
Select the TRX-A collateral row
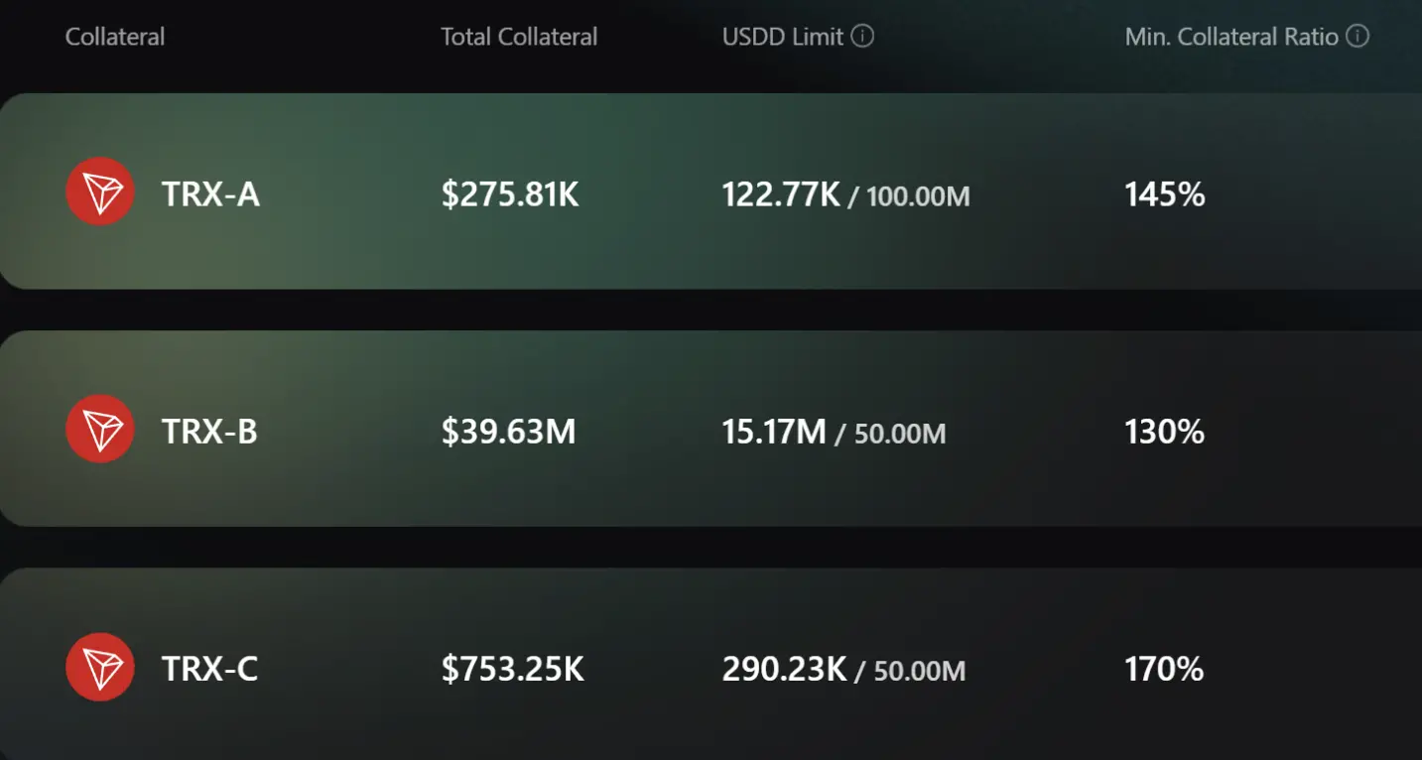coord(711,191)
